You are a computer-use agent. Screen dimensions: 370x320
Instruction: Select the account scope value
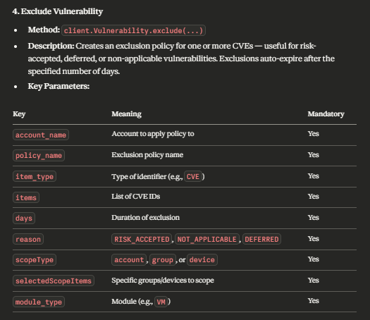[x=129, y=260]
